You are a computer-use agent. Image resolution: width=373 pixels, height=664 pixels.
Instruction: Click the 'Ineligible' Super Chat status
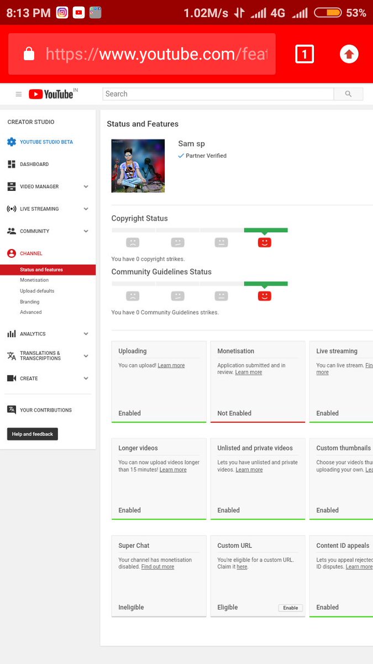coord(131,608)
